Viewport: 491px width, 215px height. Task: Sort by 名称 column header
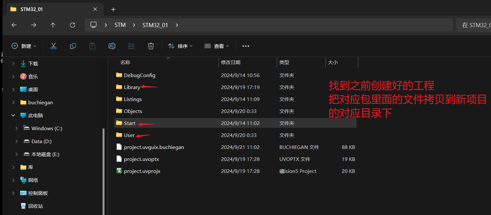tap(125, 62)
